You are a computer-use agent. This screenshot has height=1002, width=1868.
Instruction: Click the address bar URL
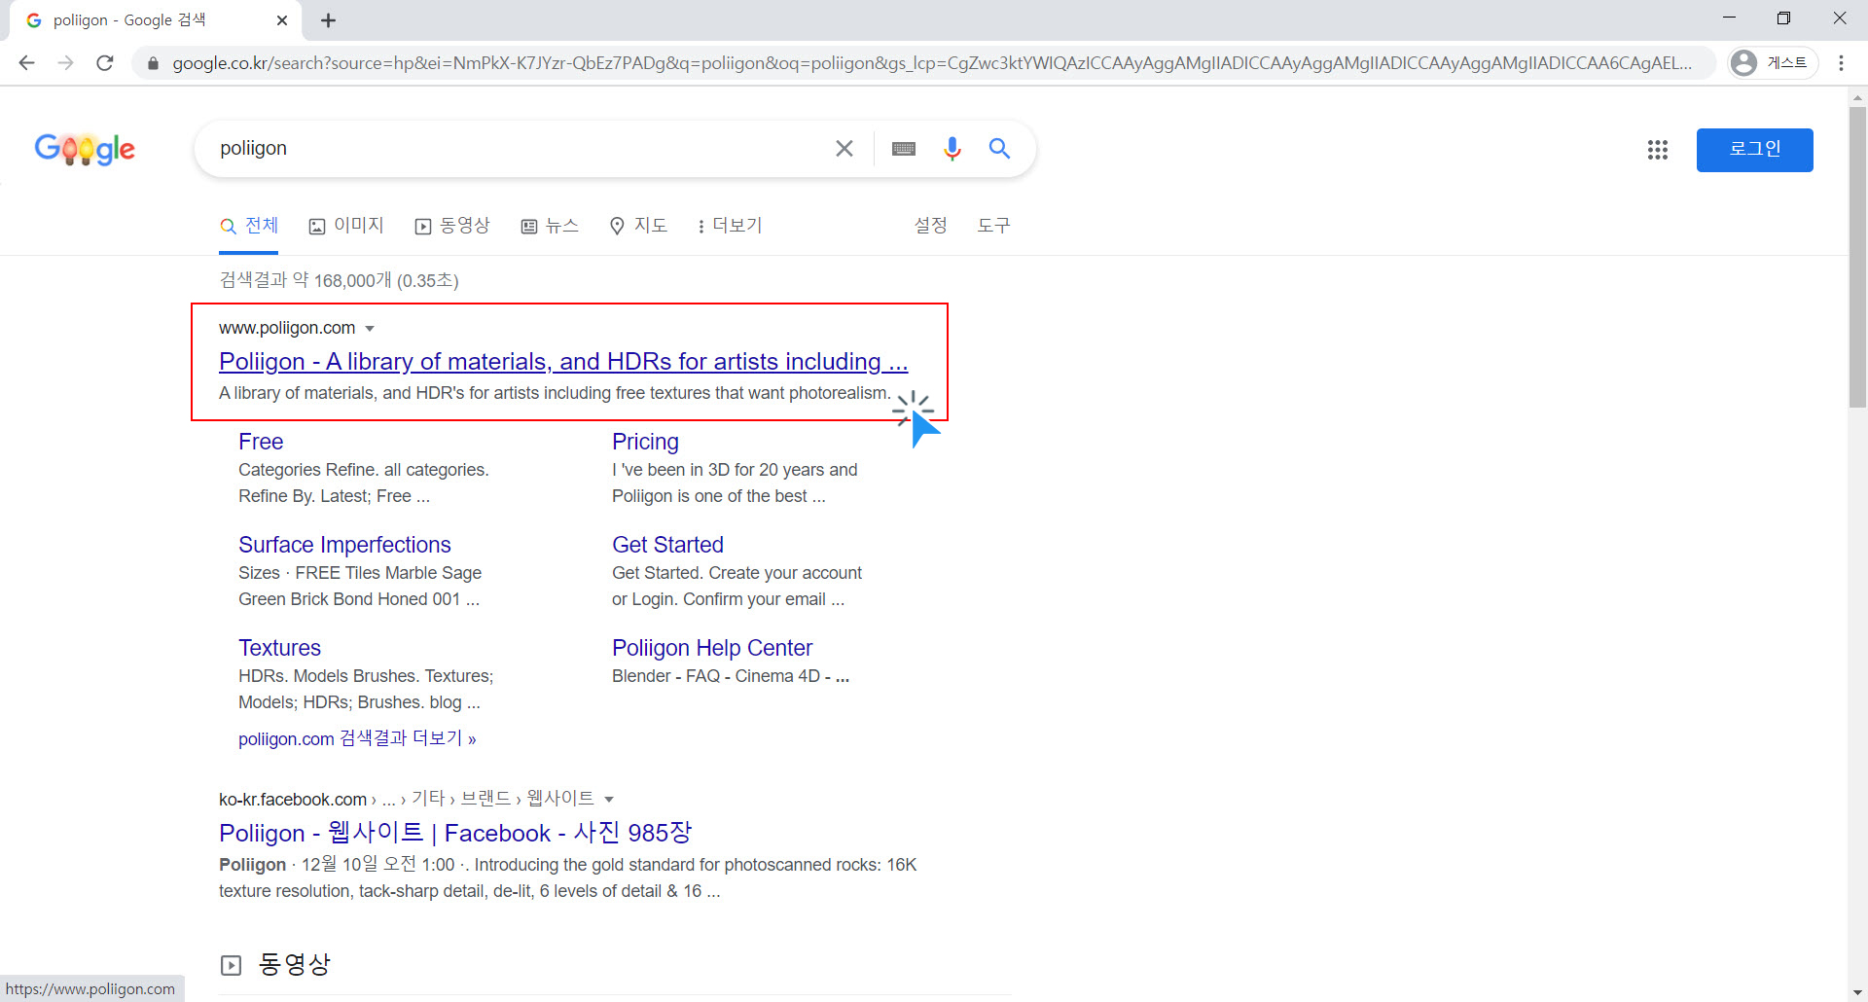pos(931,63)
